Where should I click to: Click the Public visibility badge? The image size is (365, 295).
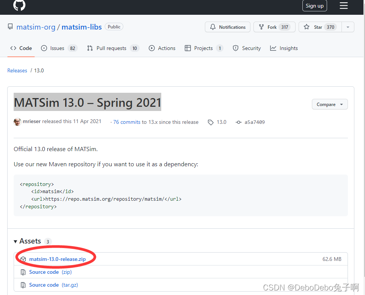(114, 27)
